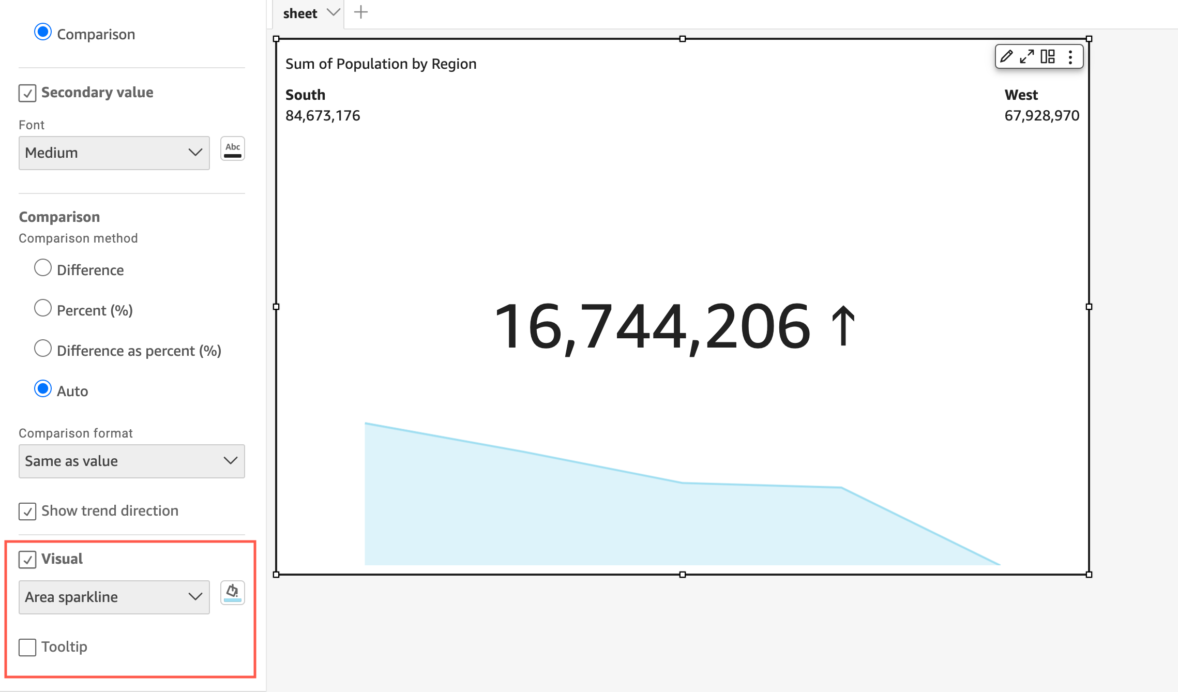Choose Percent (%) comparison method
The image size is (1178, 692).
point(43,308)
